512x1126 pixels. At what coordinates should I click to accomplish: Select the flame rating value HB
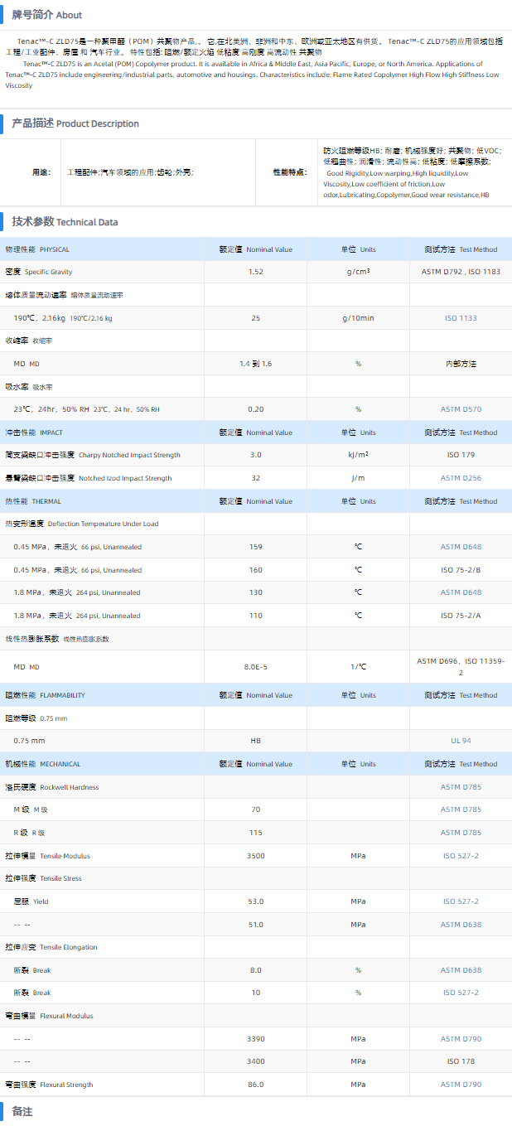(x=255, y=741)
